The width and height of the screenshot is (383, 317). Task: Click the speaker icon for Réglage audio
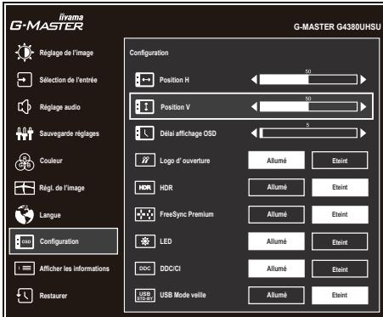point(25,107)
